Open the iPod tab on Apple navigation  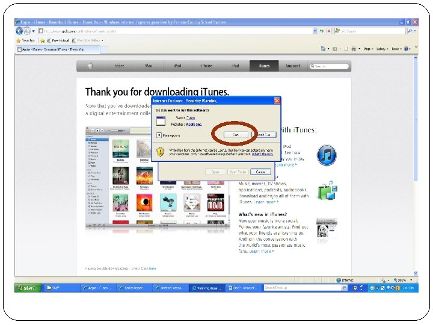tap(177, 66)
